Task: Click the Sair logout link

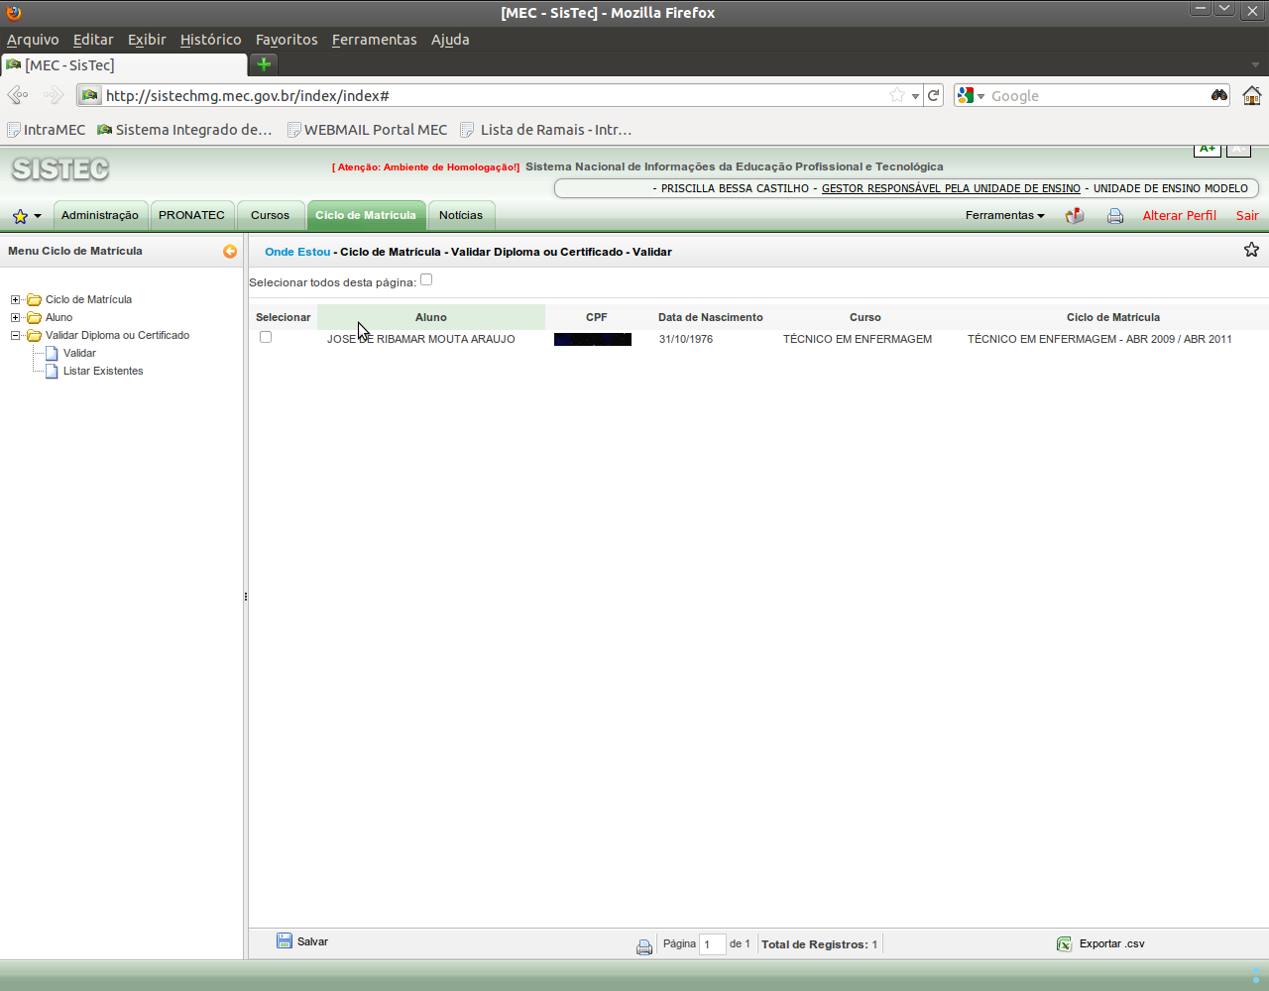Action: coord(1247,215)
